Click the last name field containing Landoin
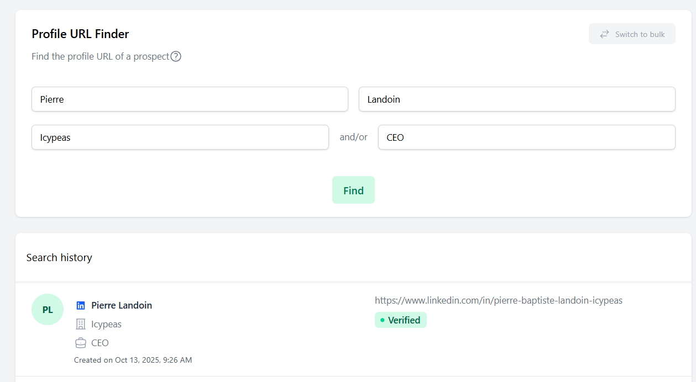The image size is (696, 382). point(517,99)
